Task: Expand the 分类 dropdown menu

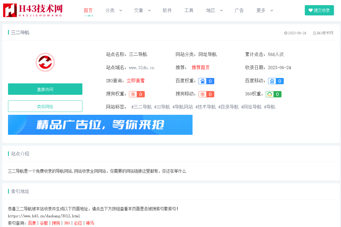Action: point(114,11)
